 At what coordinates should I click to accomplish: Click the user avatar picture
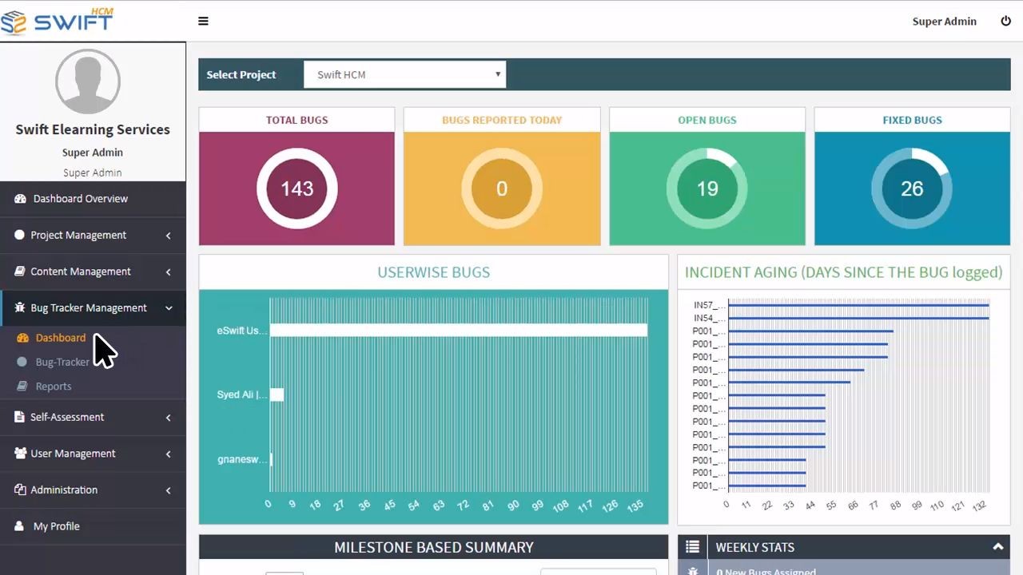click(88, 81)
